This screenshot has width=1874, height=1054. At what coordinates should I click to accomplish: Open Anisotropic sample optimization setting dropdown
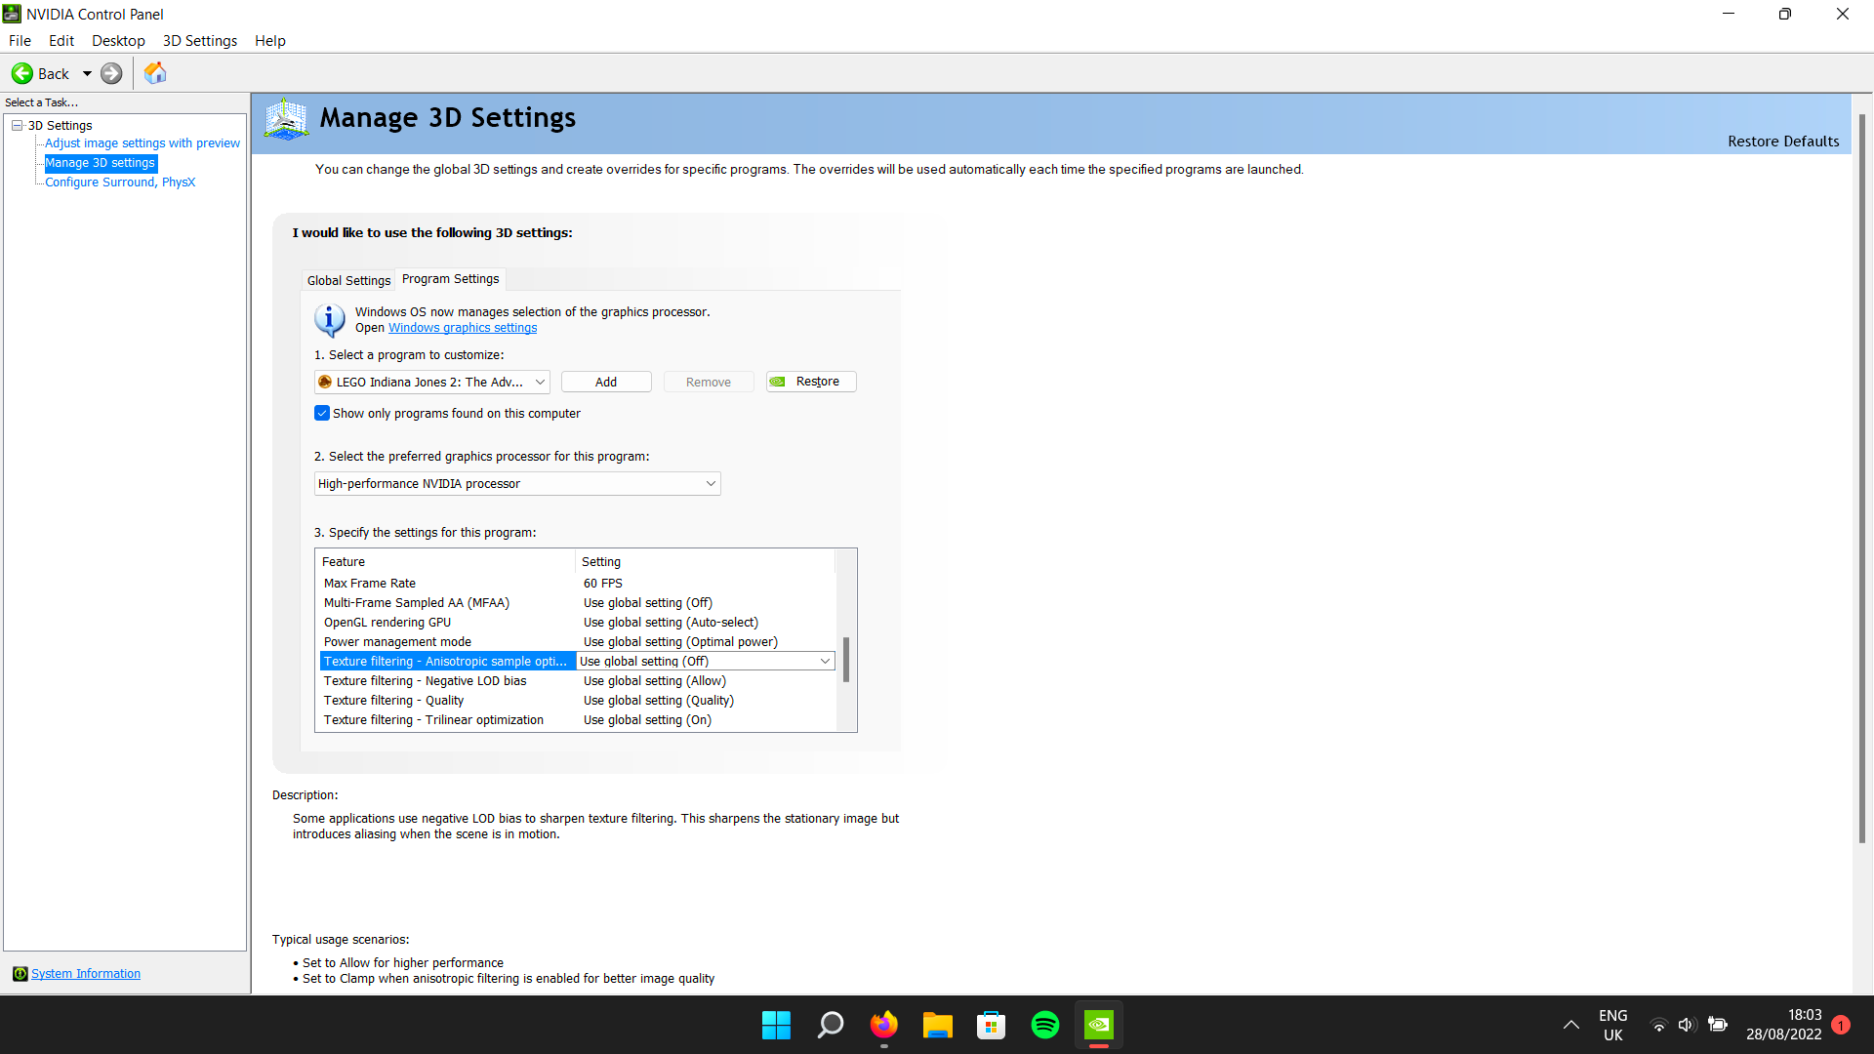click(x=705, y=662)
